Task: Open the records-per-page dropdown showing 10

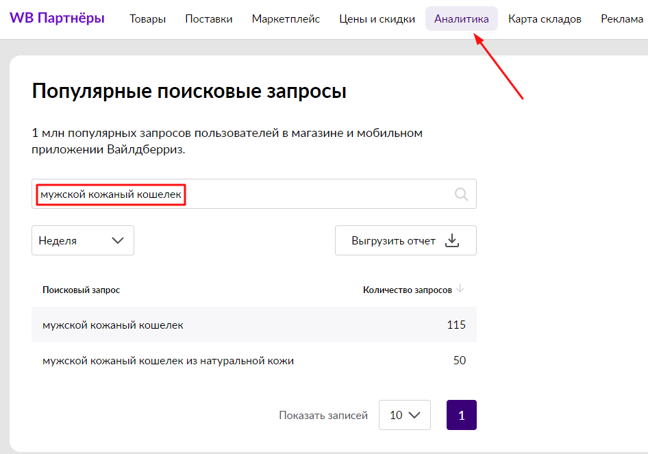Action: coord(404,415)
